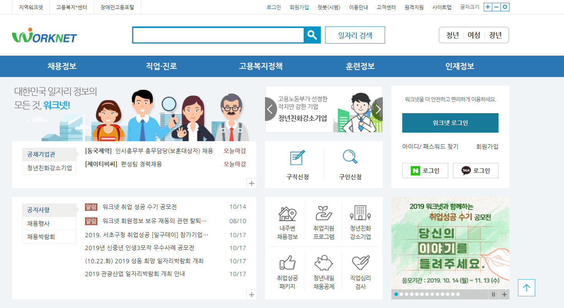Viewport: 564px width, 308px height.
Task: Open the 지역워크넷 top link
Action: click(x=31, y=7)
